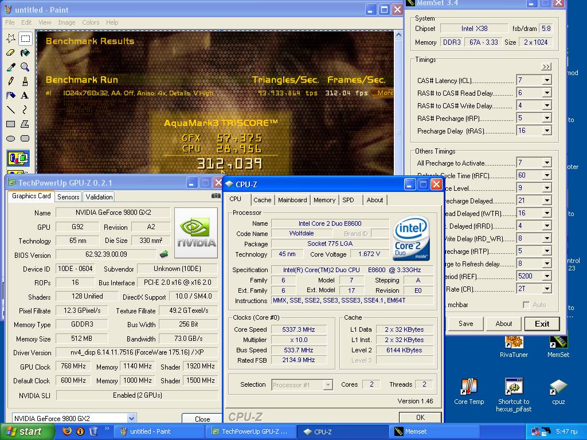587x440 pixels.
Task: Open the Core Temp desktop shortcut
Action: click(469, 391)
